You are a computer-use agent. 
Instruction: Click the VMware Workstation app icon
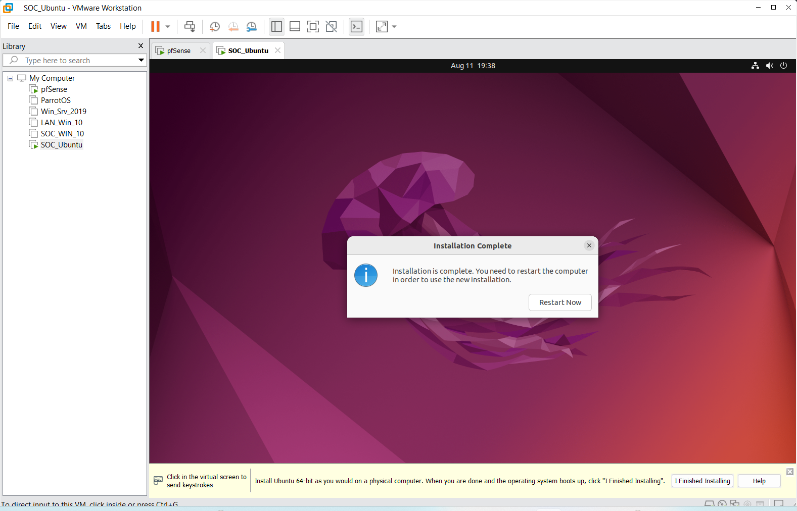8,8
